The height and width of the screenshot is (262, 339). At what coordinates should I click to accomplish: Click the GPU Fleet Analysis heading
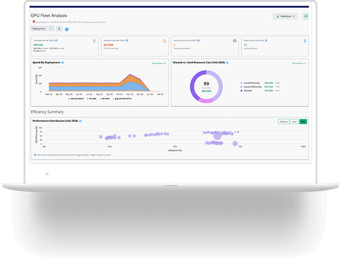(x=49, y=16)
